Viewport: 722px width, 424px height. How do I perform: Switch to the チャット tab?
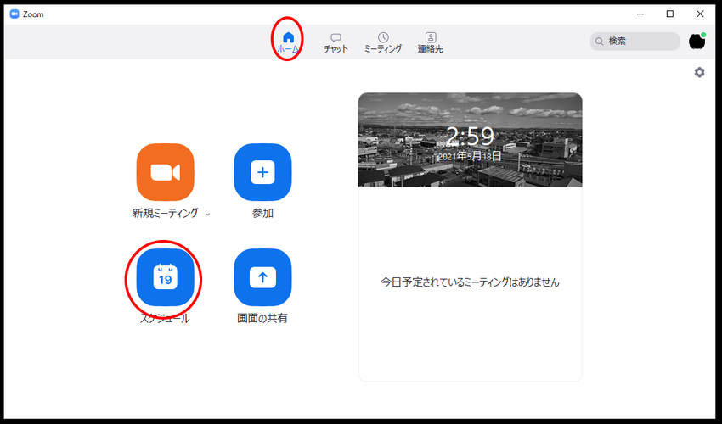pyautogui.click(x=336, y=42)
